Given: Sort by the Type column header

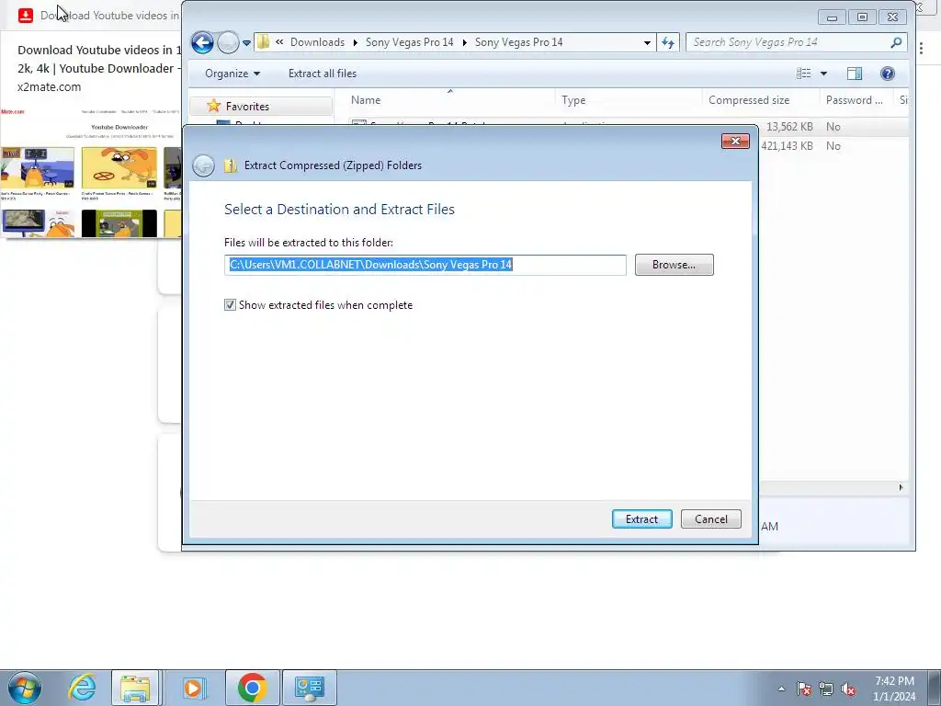Looking at the screenshot, I should pos(629,100).
